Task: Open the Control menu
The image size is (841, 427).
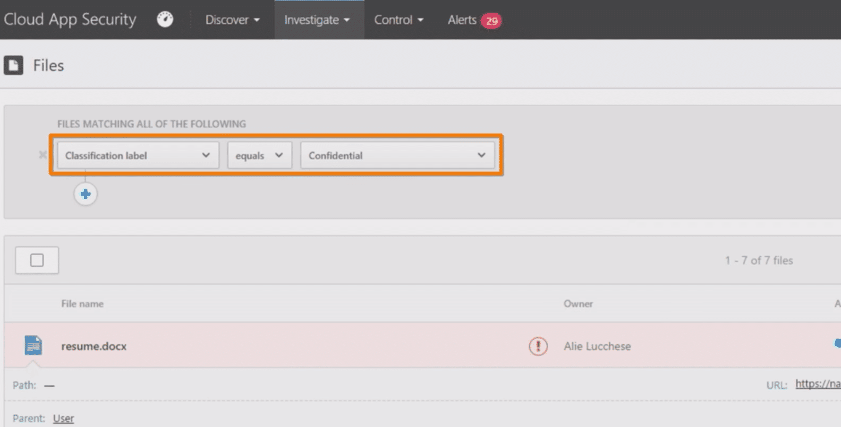Action: click(x=398, y=20)
